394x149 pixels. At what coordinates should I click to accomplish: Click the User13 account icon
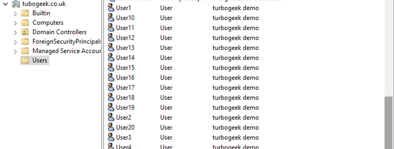click(111, 48)
